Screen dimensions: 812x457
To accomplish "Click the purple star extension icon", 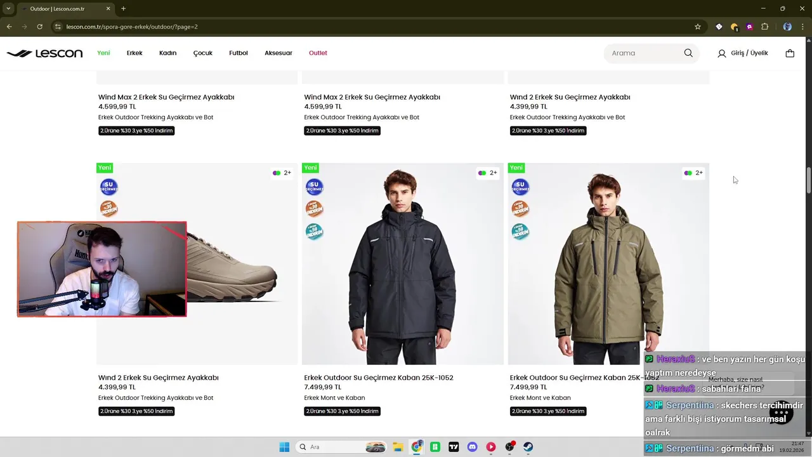I will click(x=749, y=27).
